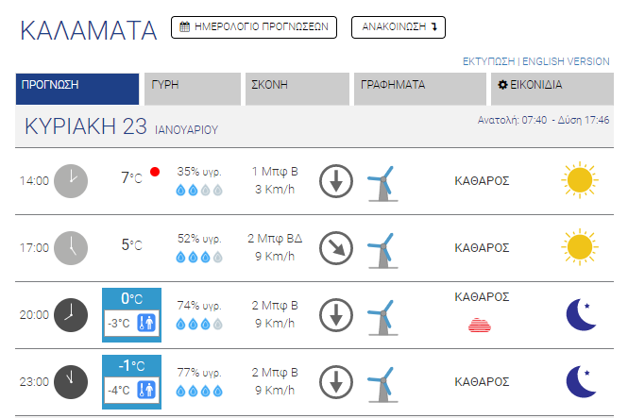Screen dimensions: 628x418
Task: Click the northwest wind arrow at 17:00
Action: pyautogui.click(x=335, y=247)
